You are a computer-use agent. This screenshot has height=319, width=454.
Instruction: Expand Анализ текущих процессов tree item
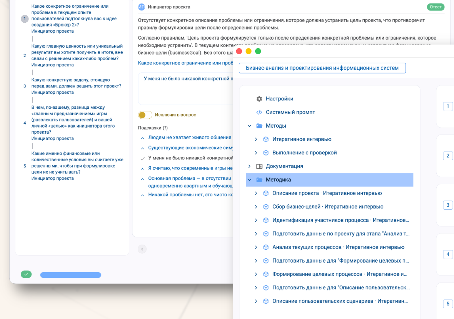pos(256,247)
